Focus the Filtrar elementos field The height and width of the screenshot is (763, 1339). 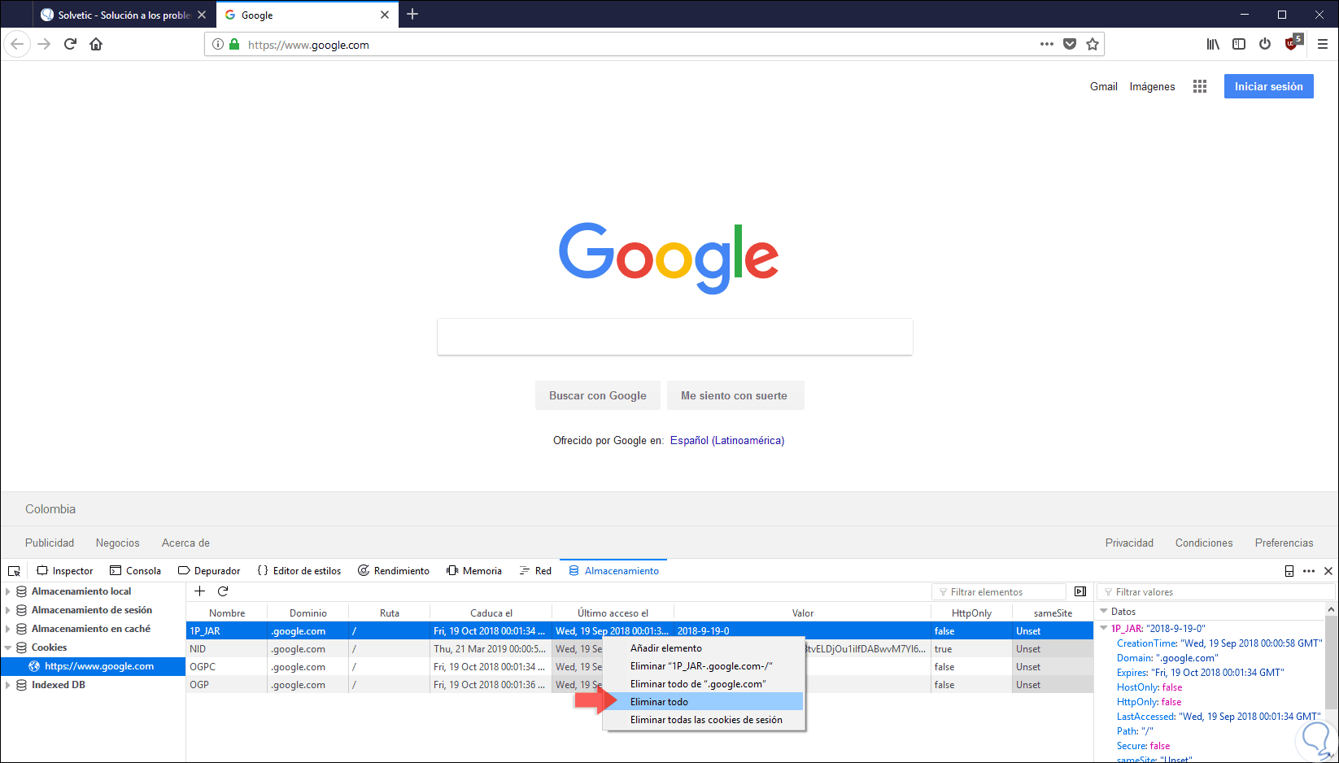(999, 591)
